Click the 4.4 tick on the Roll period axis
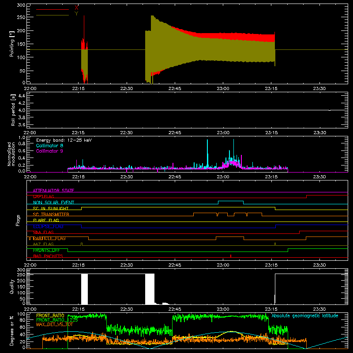Screen dimensions: 353x353 tap(22, 96)
